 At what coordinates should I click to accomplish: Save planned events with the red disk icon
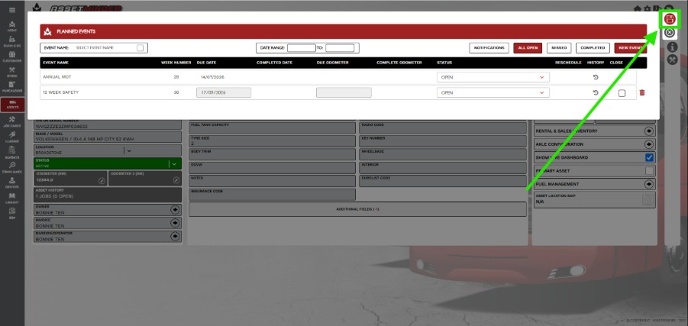[x=669, y=19]
